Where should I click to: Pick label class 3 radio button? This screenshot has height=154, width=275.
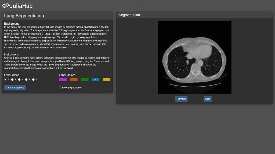pyautogui.click(x=19, y=79)
